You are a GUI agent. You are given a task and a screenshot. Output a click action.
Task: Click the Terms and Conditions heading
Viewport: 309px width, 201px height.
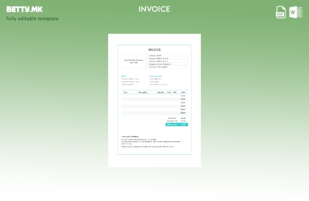130,136
